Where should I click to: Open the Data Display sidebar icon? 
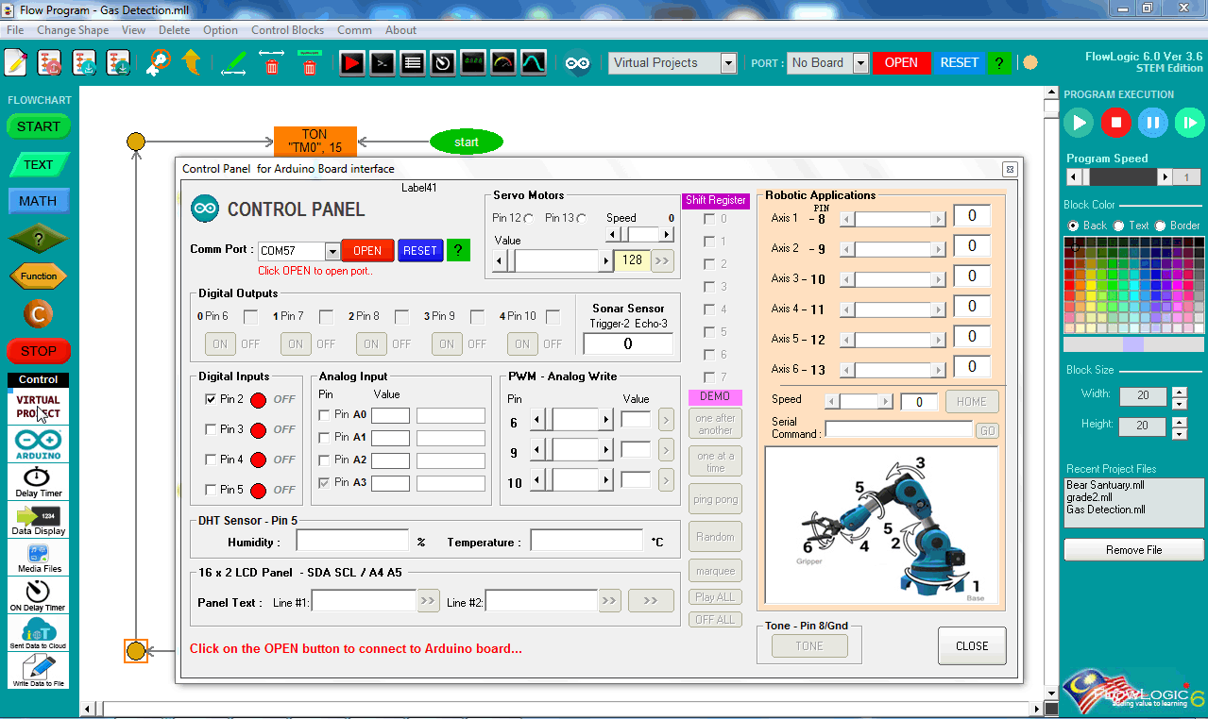click(x=37, y=519)
